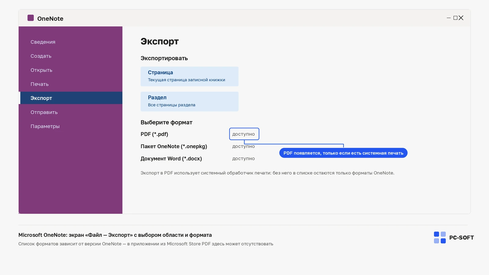Close the OneNote window
This screenshot has height=275, width=489.
point(461,18)
